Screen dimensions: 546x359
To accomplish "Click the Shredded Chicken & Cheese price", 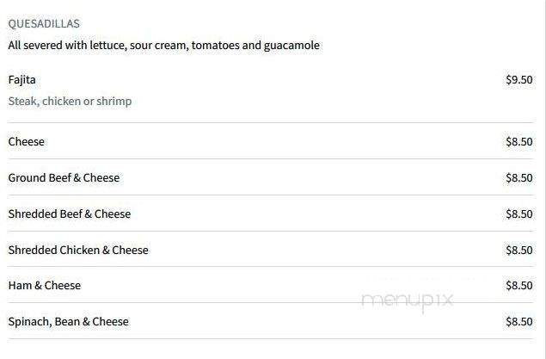I will [x=519, y=251].
